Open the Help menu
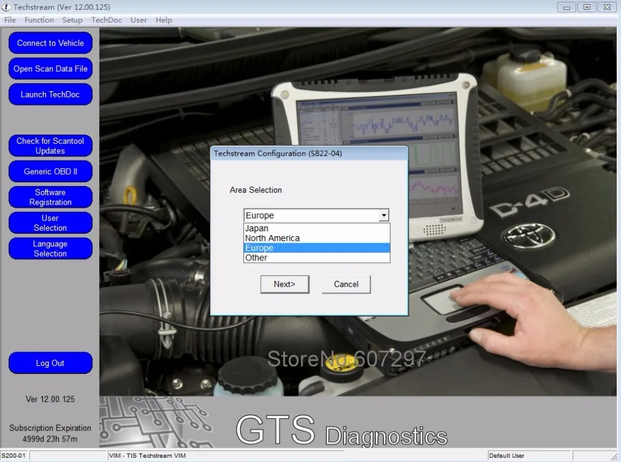The height and width of the screenshot is (462, 621). point(163,20)
